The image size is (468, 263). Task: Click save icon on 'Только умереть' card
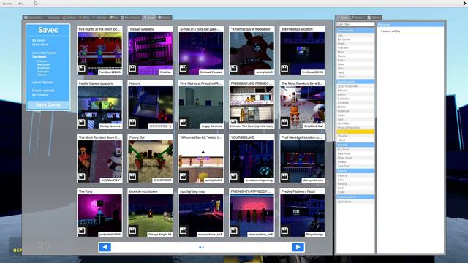[x=132, y=68]
